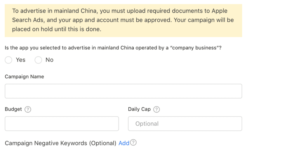The image size is (299, 152).
Task: Select the No radio button circle
Action: [x=38, y=60]
